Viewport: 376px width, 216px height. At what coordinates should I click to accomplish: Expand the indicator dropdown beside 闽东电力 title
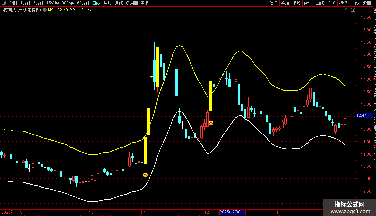(45, 10)
